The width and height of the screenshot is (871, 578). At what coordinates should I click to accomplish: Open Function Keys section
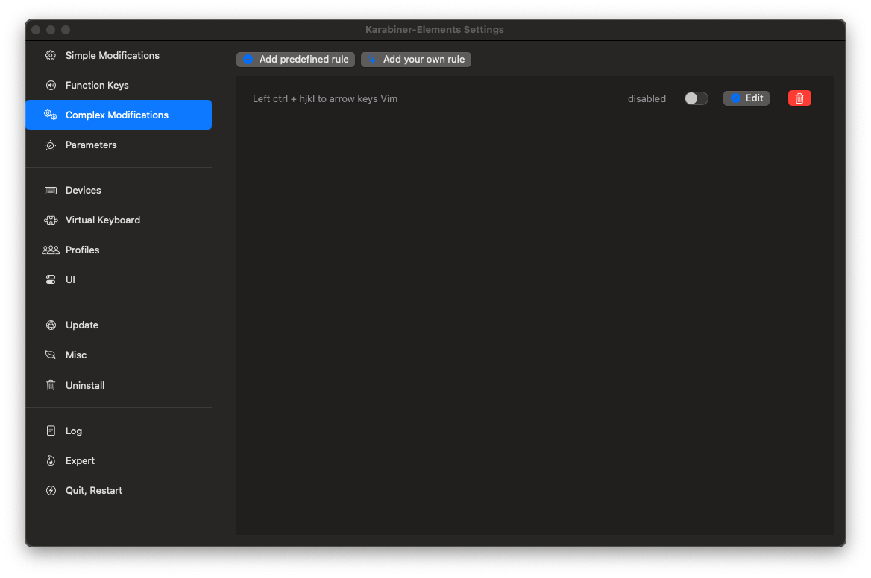pyautogui.click(x=119, y=86)
